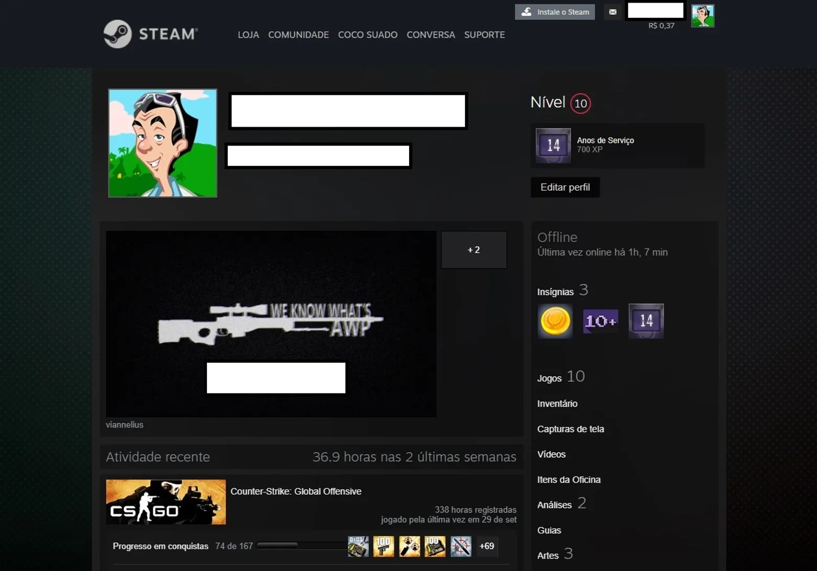Viewport: 817px width, 571px height.
Task: Click the gold coin badge under Insígnias
Action: [x=555, y=321]
